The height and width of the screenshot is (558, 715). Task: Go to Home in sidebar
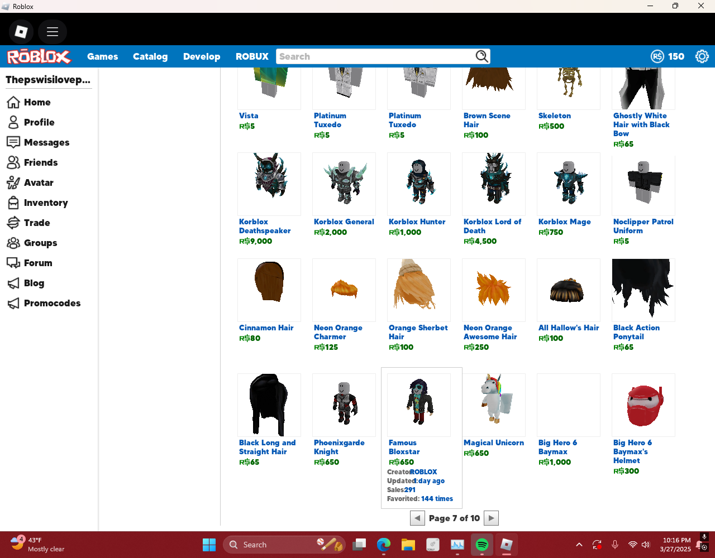point(29,102)
